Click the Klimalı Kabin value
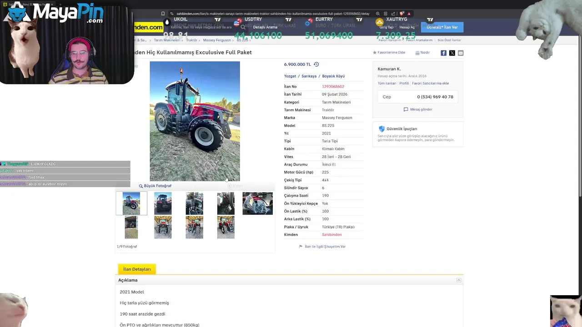The image size is (582, 327). click(333, 149)
